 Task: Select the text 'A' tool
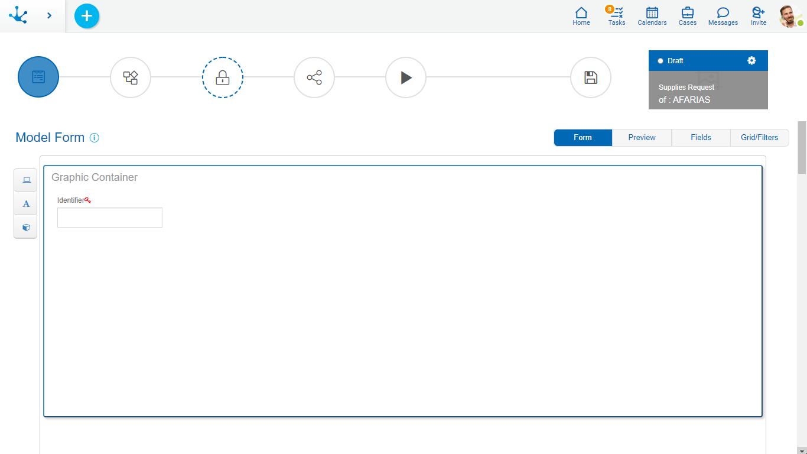point(26,204)
